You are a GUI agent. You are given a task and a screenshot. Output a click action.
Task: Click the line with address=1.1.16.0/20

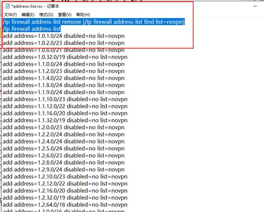pos(65,113)
